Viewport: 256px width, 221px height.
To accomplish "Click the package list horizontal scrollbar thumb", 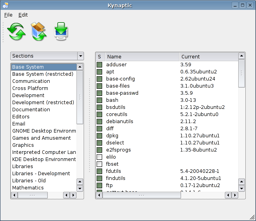I will pyautogui.click(x=142, y=195).
